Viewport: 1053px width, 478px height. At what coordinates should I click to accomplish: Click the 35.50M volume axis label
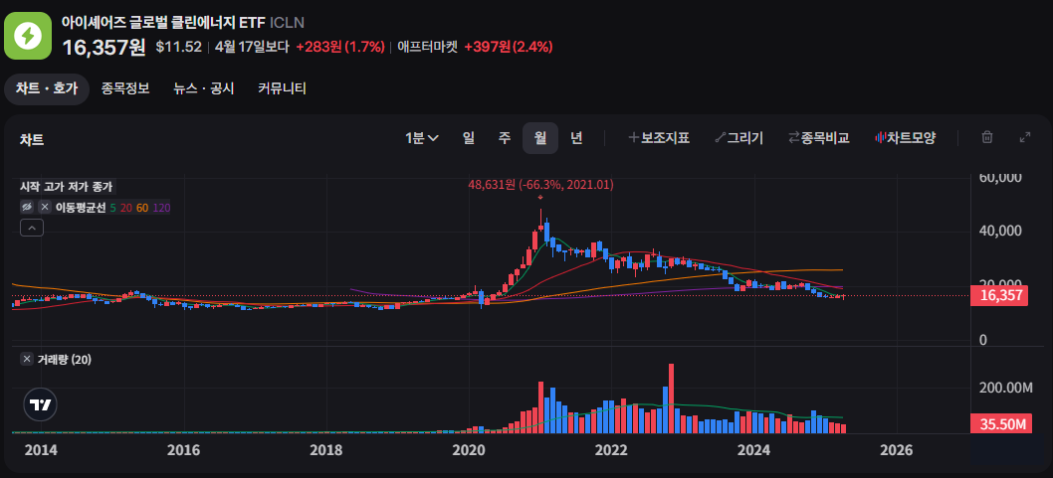999,424
